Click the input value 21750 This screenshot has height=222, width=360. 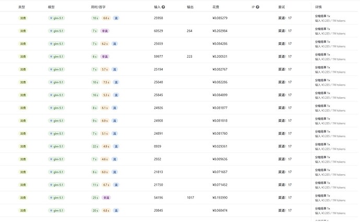coord(159,185)
